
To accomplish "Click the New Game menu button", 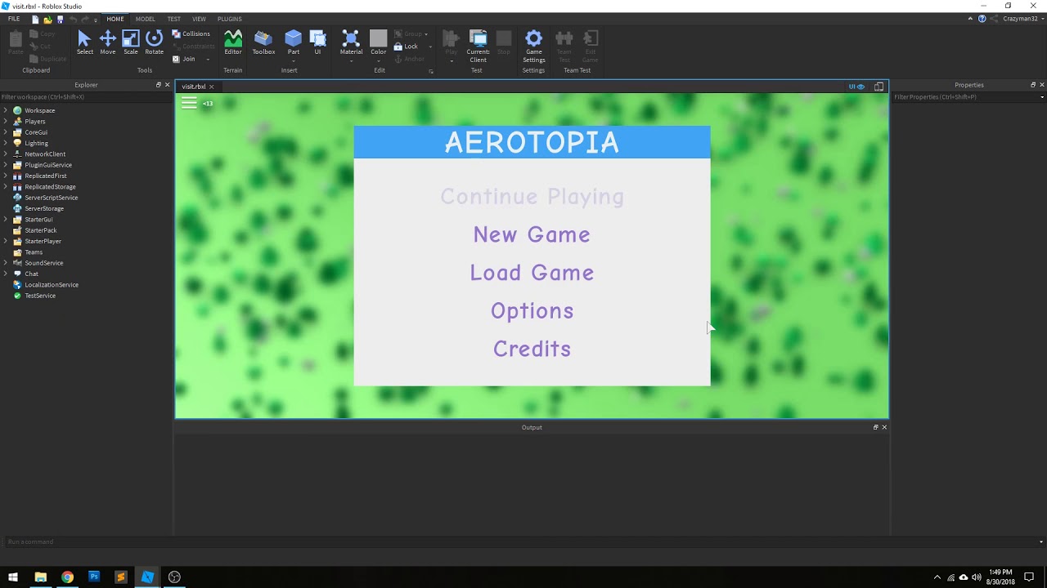I will point(532,234).
